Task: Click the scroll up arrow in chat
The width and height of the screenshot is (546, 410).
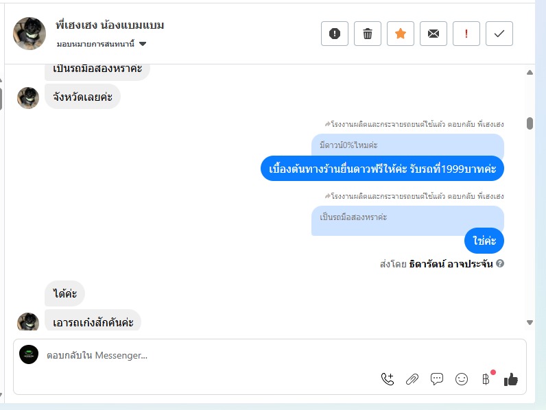Action: (530, 73)
